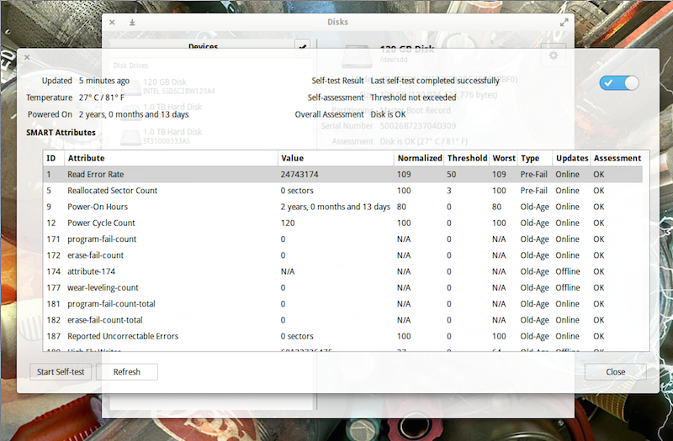Refresh the SMART data
Image resolution: width=673 pixels, height=441 pixels.
click(x=127, y=372)
